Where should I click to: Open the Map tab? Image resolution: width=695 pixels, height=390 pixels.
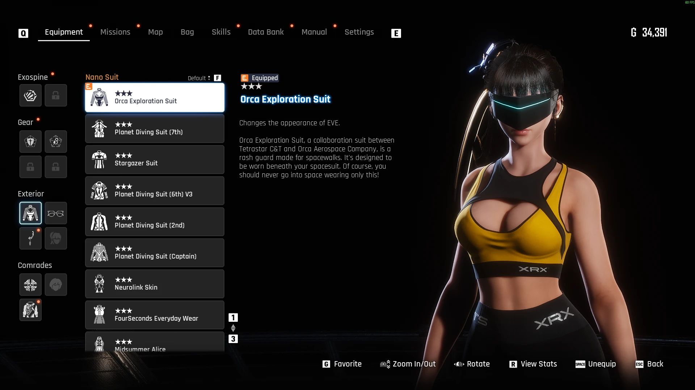155,32
